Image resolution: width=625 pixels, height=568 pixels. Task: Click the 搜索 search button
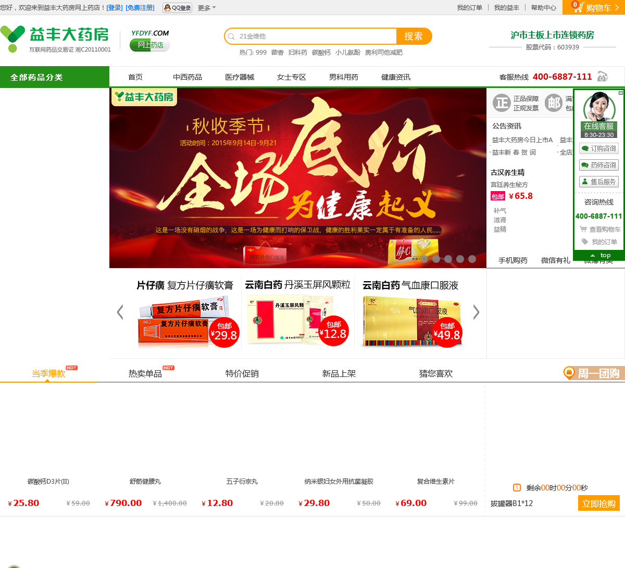(x=414, y=36)
